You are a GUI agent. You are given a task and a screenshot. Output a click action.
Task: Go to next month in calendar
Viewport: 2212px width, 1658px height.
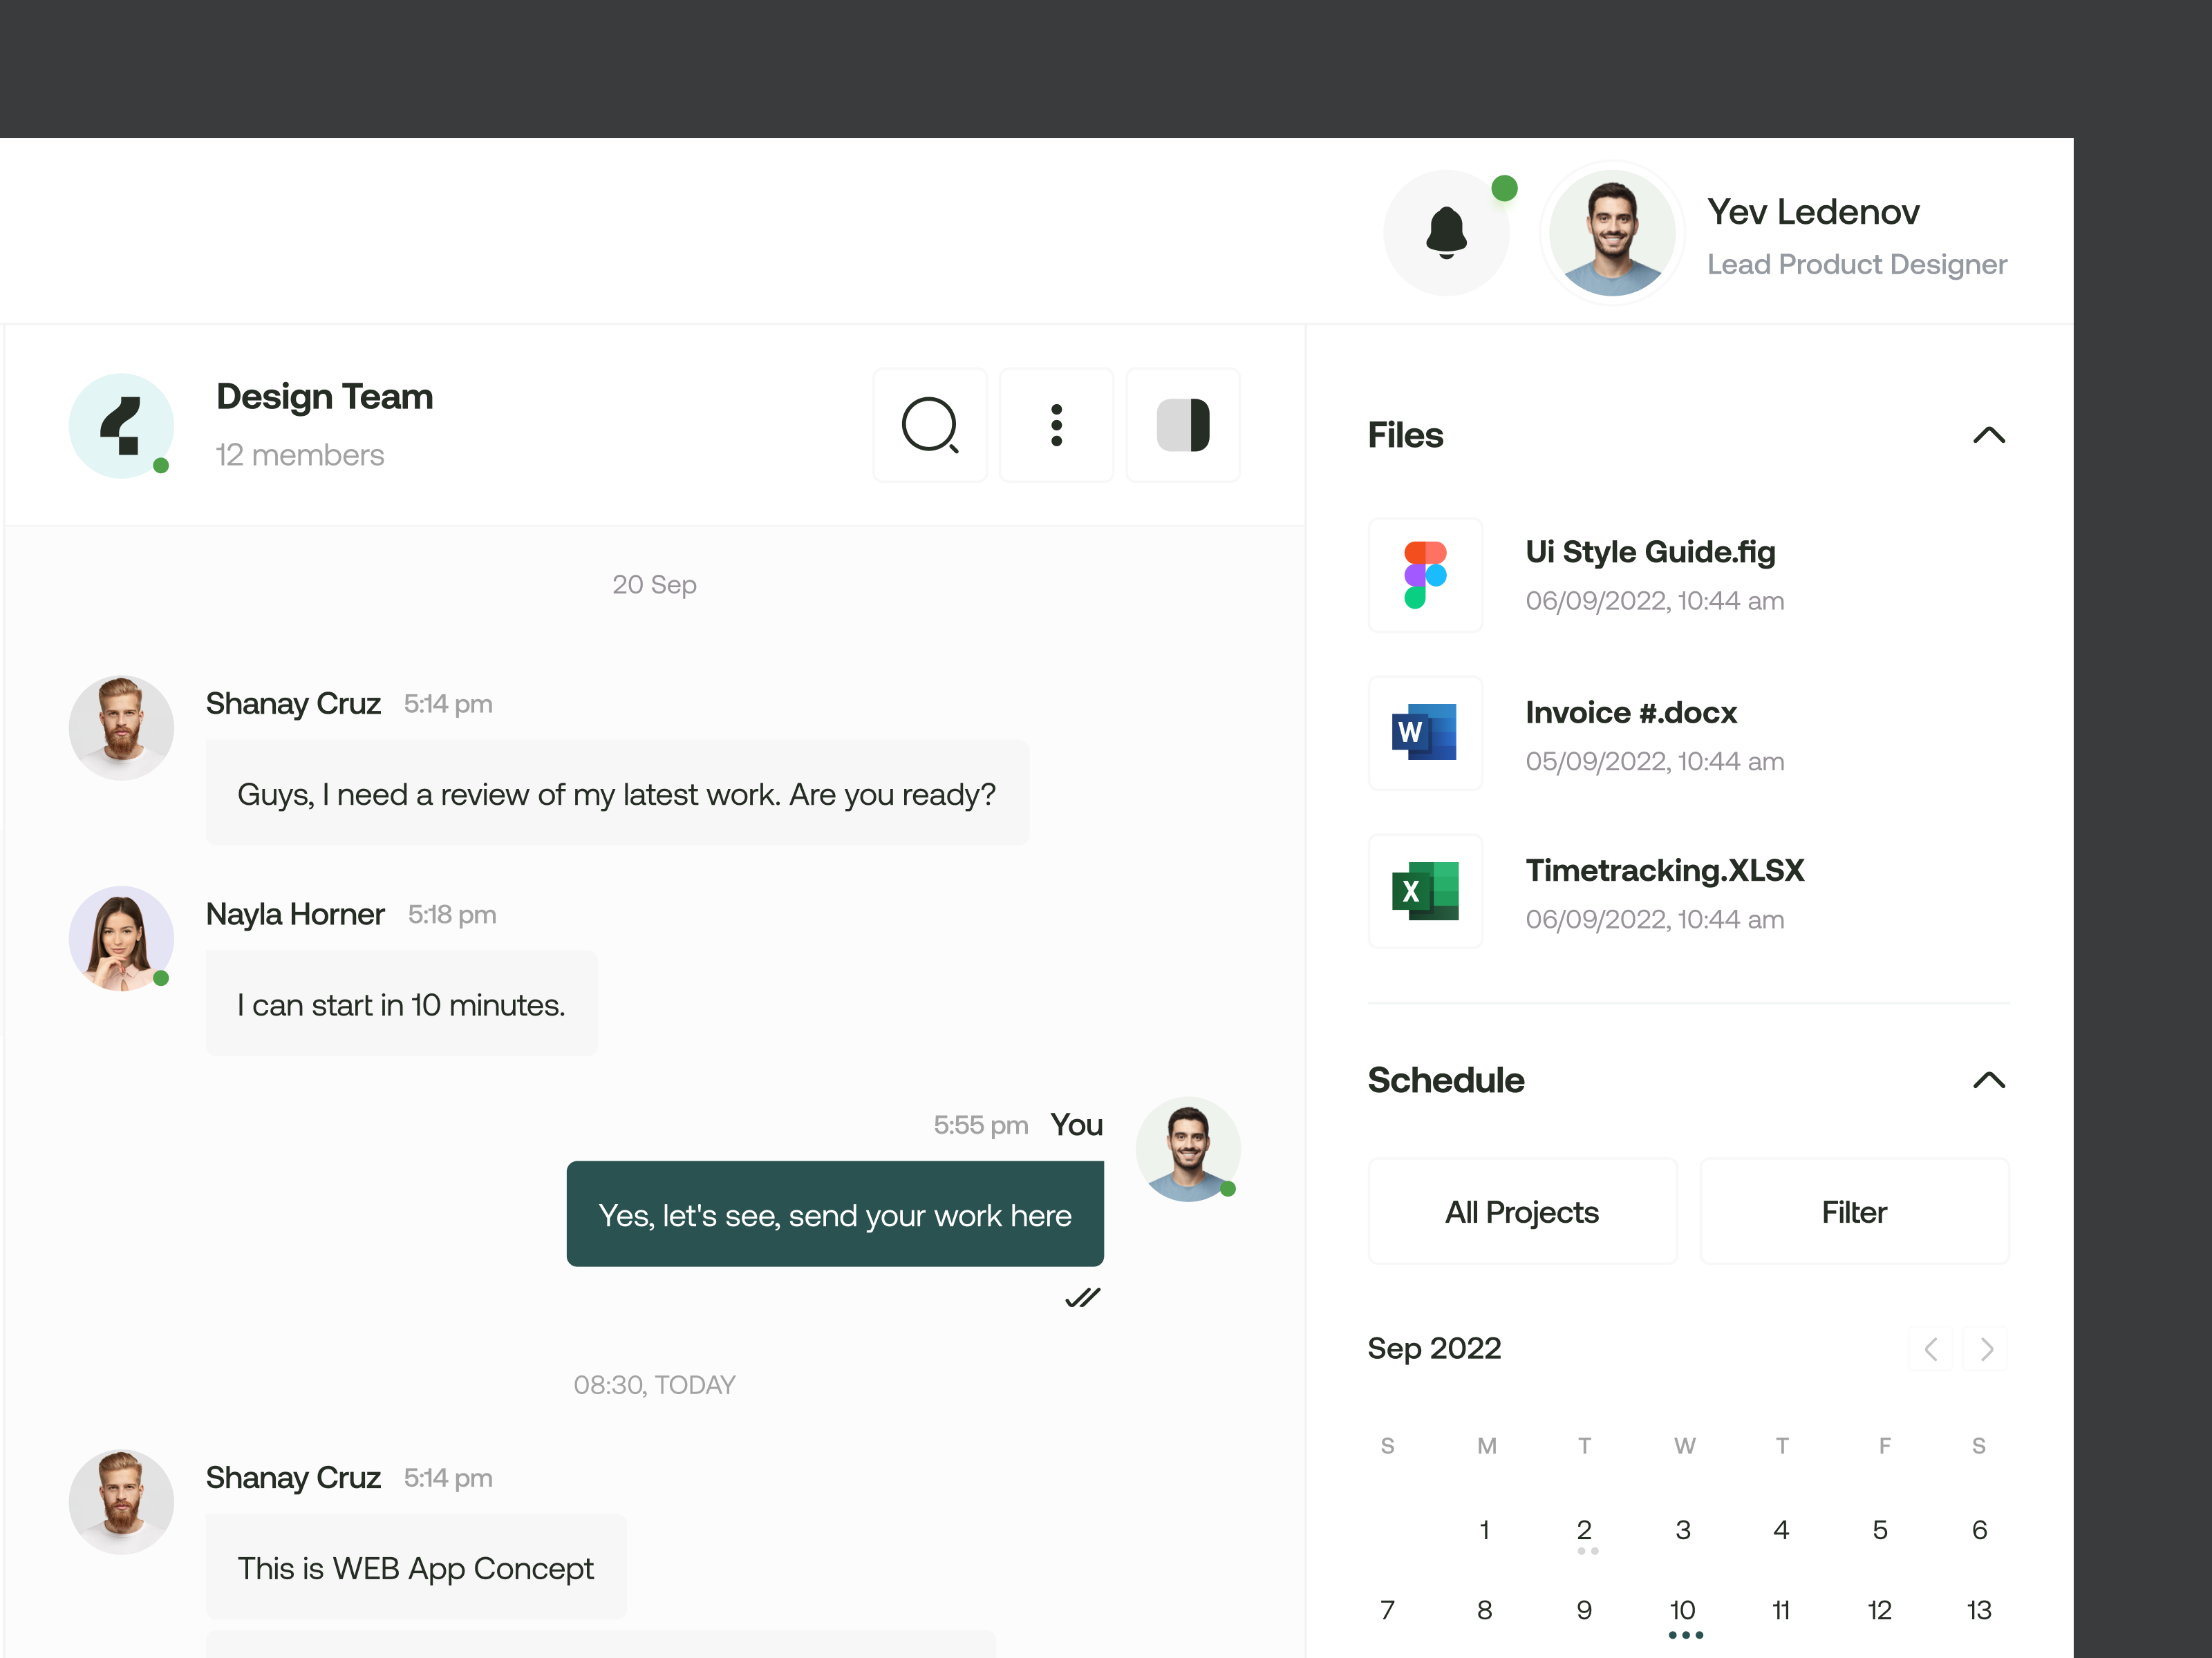(1986, 1349)
